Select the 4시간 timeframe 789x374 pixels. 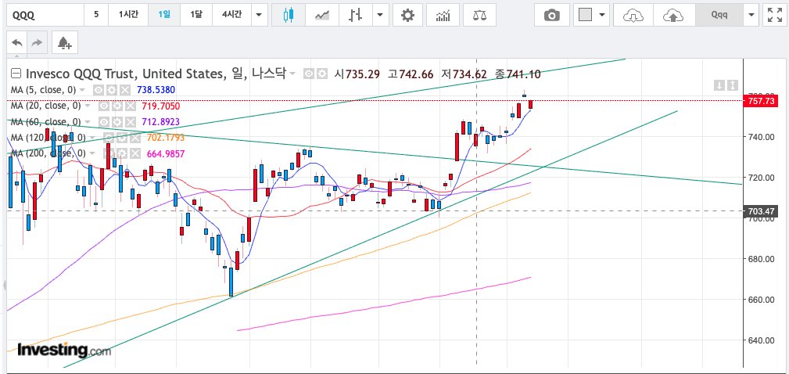click(231, 15)
